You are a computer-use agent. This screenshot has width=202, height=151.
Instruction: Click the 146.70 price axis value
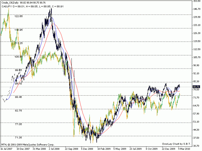point(197,9)
